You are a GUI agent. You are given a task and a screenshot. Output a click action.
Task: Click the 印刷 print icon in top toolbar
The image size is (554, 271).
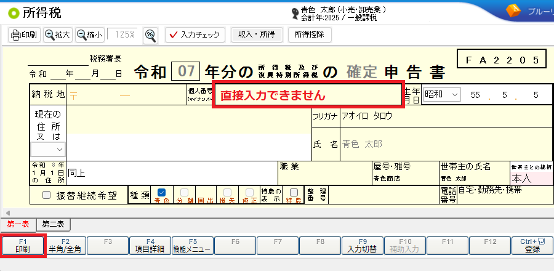coord(24,34)
